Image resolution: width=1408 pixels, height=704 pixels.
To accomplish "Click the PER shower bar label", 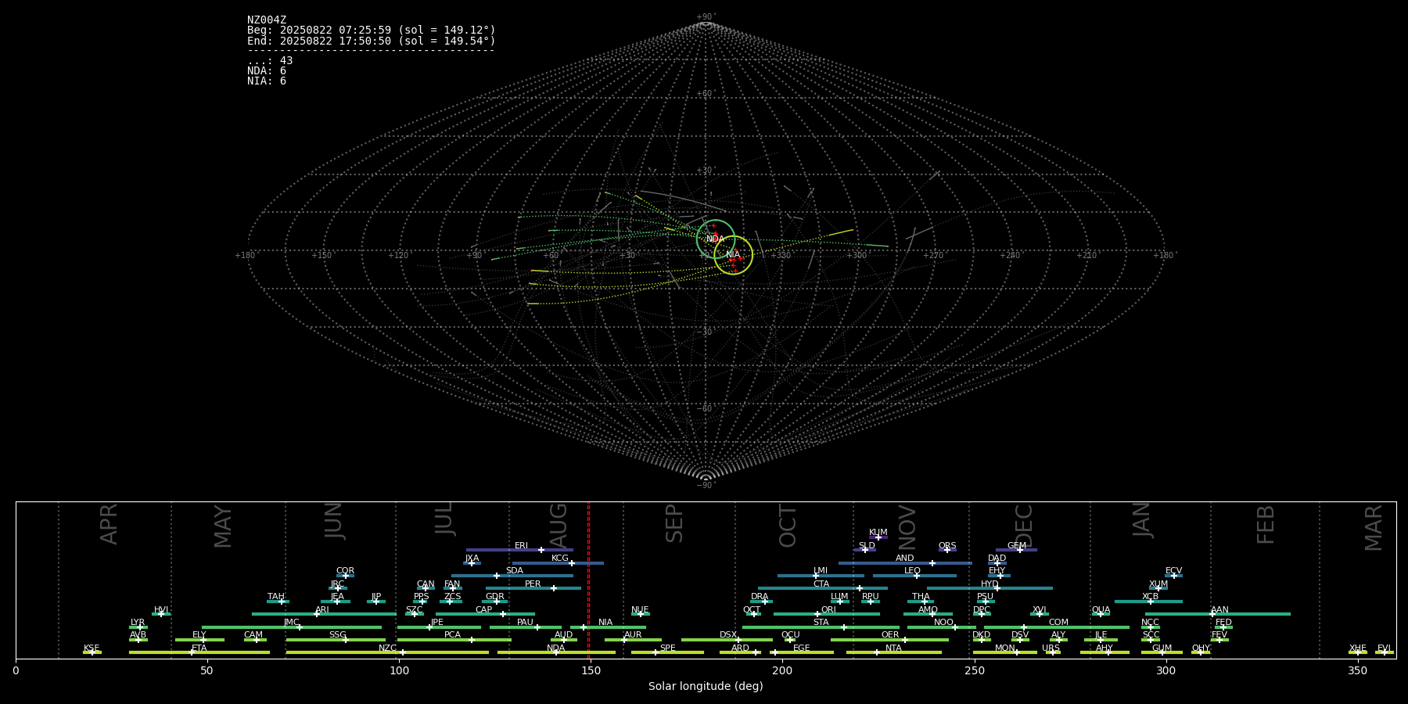I will (533, 584).
